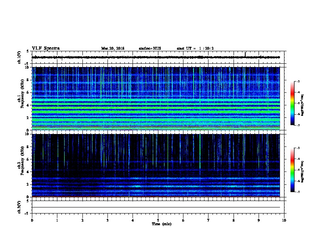The width and height of the screenshot is (320, 247).
Task: Click the "-3" label on ch.1 color bar
Action: (298, 82)
